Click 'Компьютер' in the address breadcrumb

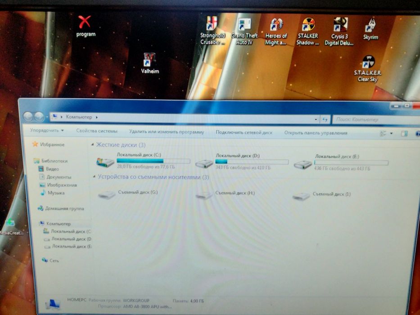point(79,117)
